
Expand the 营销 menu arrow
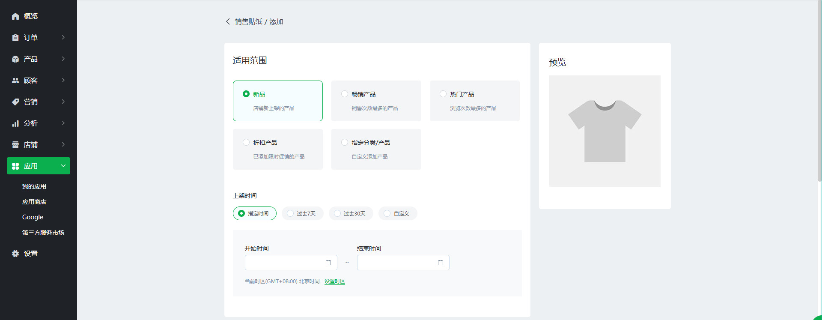[63, 102]
